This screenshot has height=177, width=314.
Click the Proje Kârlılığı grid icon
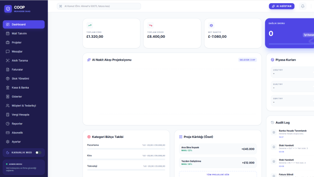(181, 137)
